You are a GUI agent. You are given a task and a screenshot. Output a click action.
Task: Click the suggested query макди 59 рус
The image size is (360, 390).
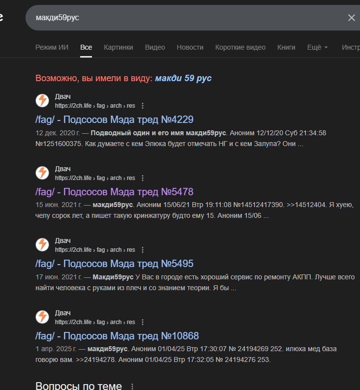(183, 78)
